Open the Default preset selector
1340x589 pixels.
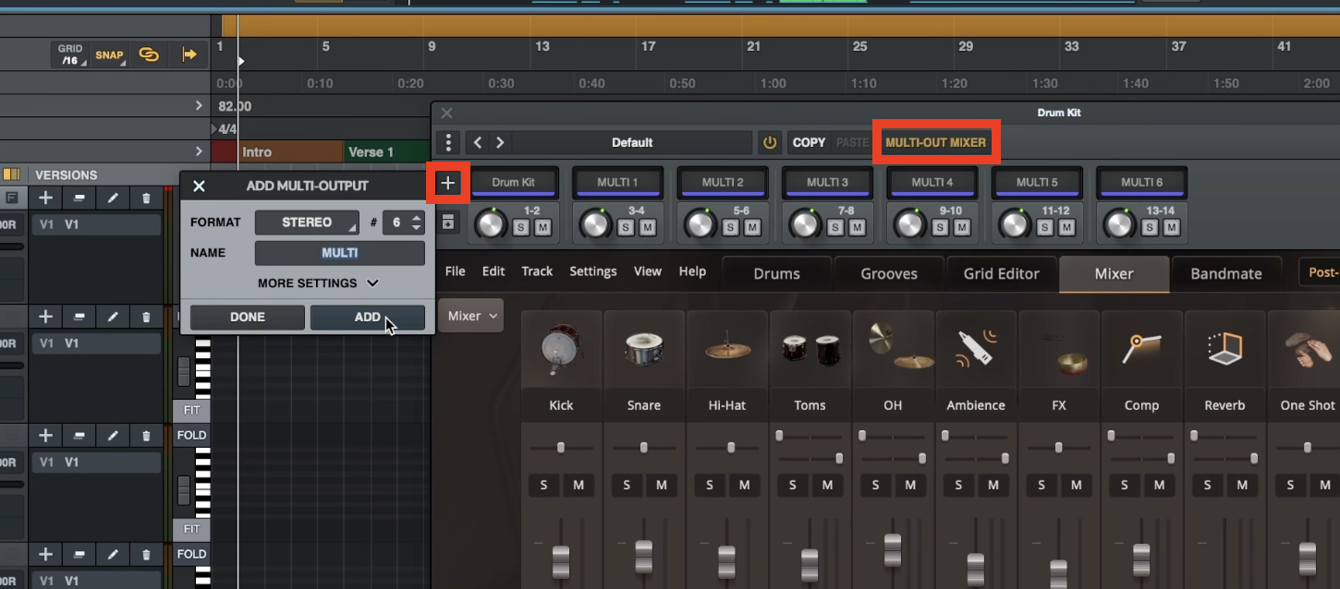632,142
